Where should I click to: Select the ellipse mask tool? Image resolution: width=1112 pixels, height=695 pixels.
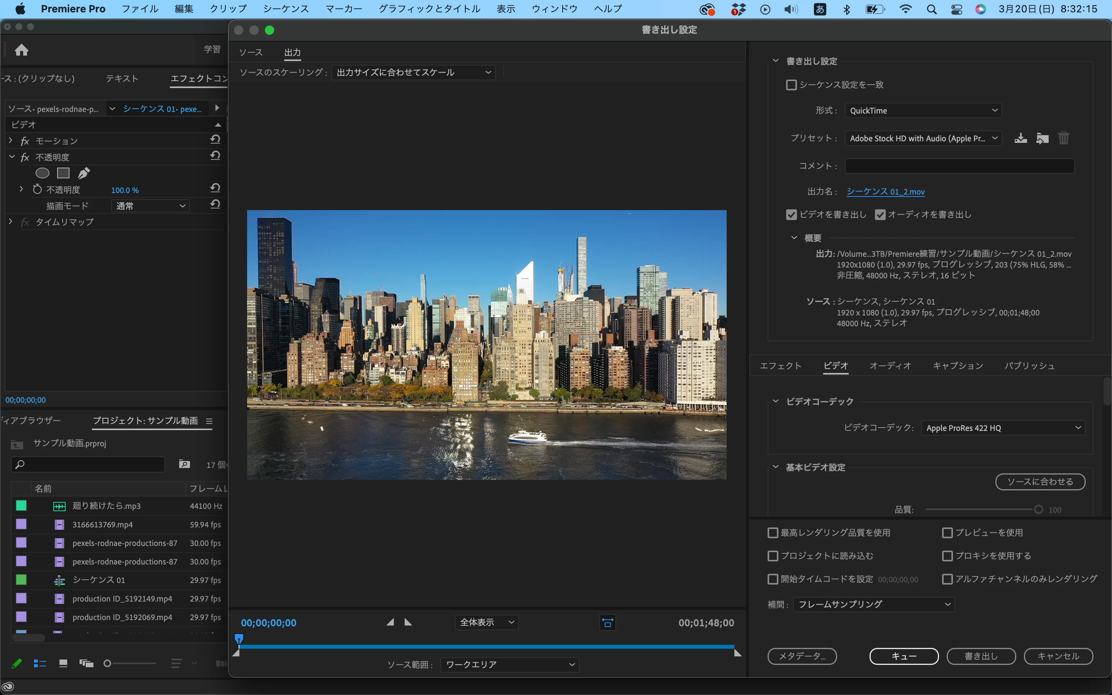42,173
